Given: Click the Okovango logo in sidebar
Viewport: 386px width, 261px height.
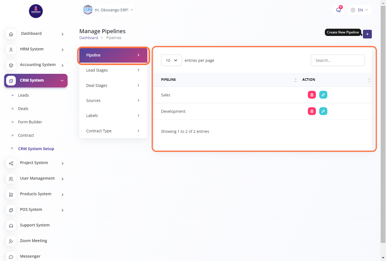Looking at the screenshot, I should tap(36, 11).
